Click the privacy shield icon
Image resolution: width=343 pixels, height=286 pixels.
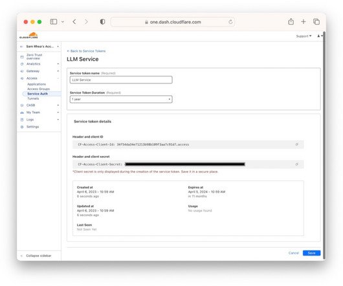click(x=102, y=21)
